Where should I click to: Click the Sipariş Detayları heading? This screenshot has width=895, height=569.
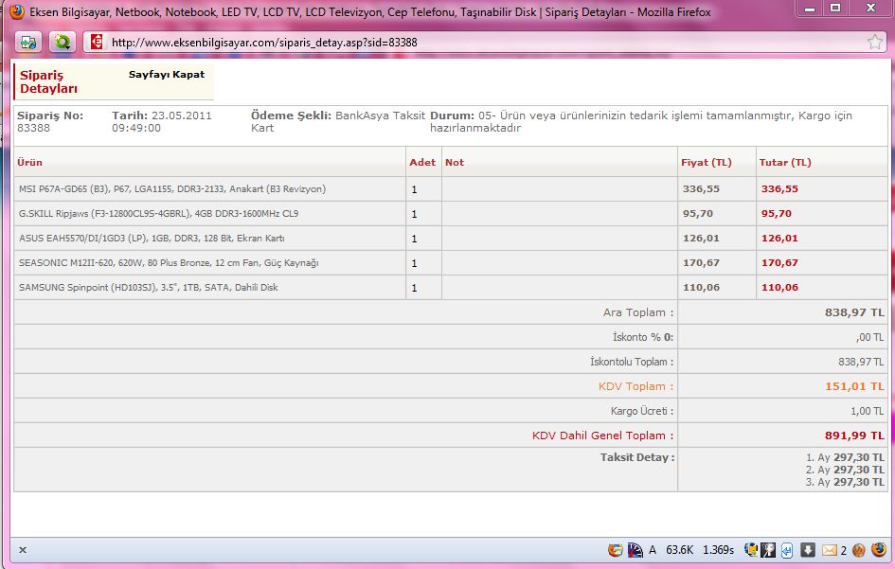point(48,81)
